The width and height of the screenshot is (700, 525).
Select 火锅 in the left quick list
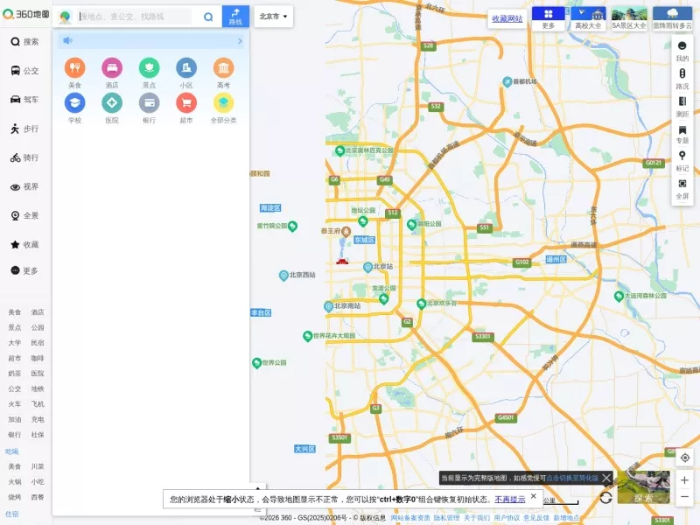coord(14,482)
